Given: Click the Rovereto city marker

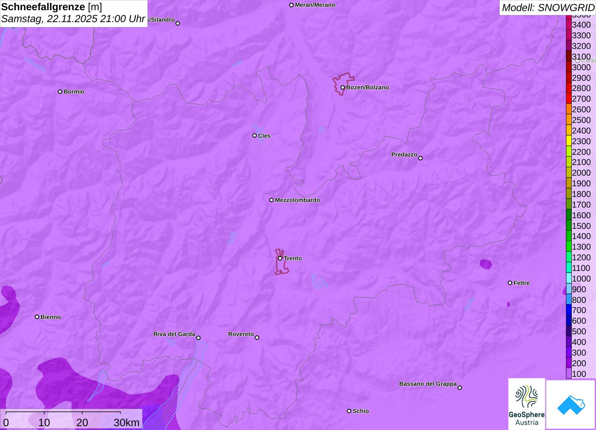Looking at the screenshot, I should click(257, 338).
